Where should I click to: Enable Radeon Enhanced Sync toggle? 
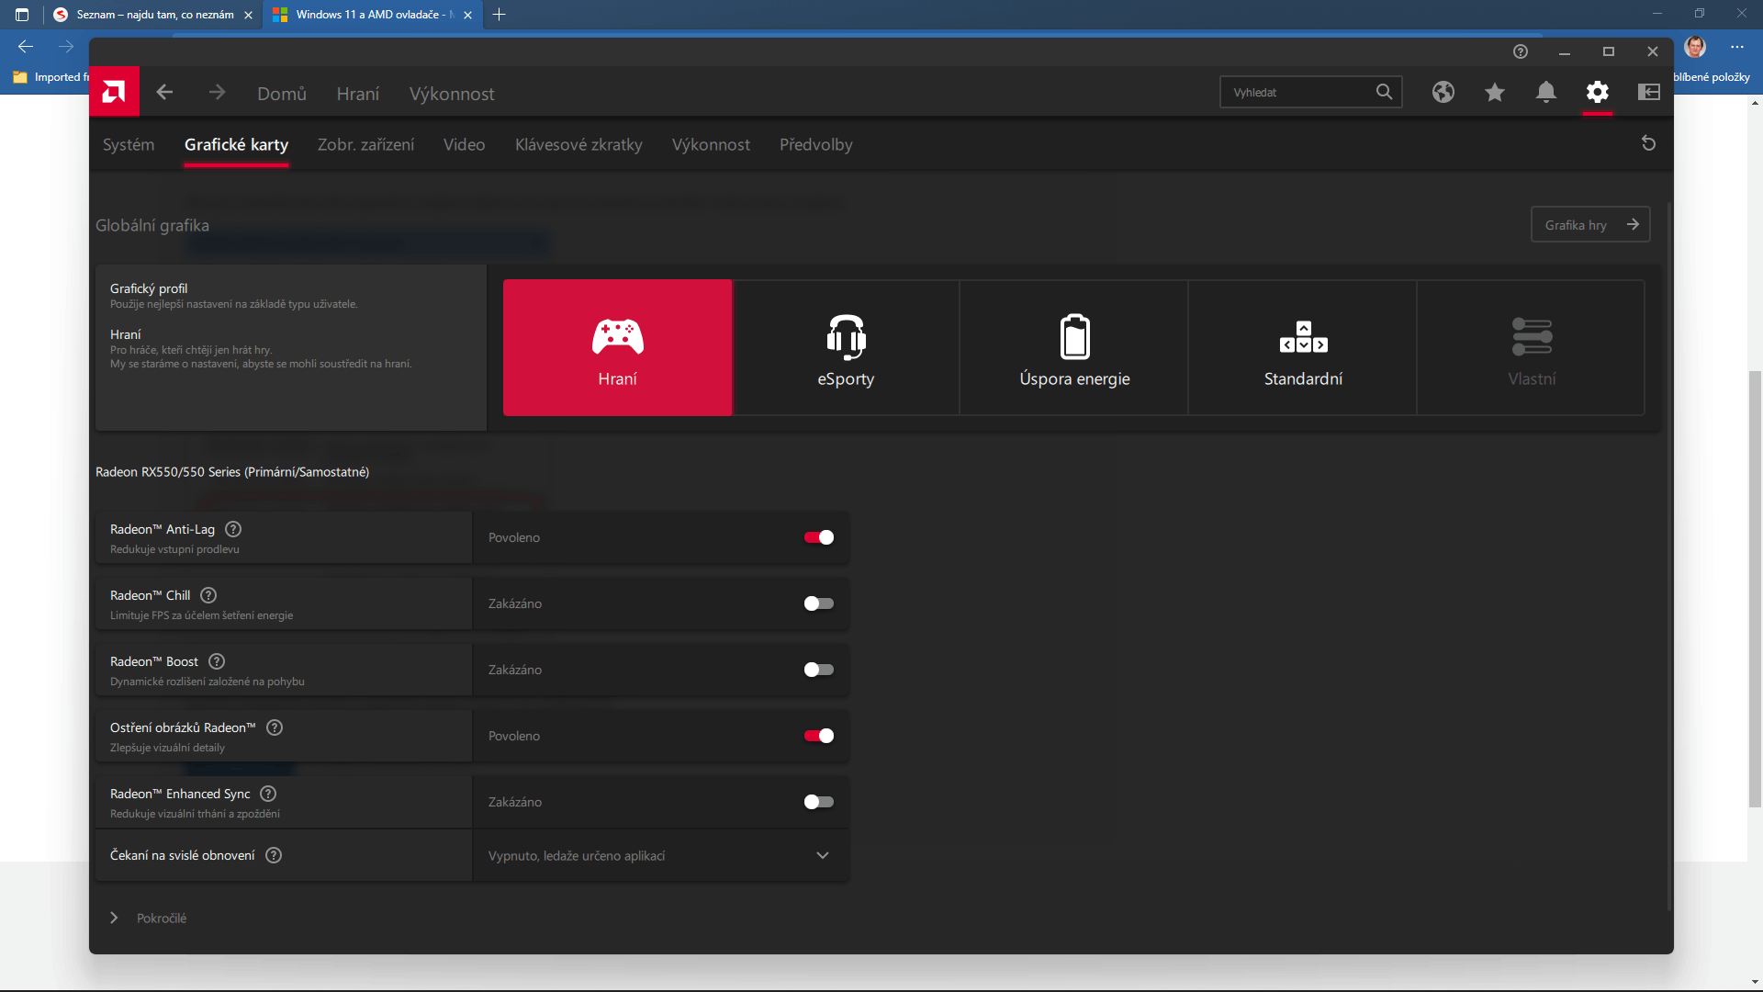click(818, 802)
